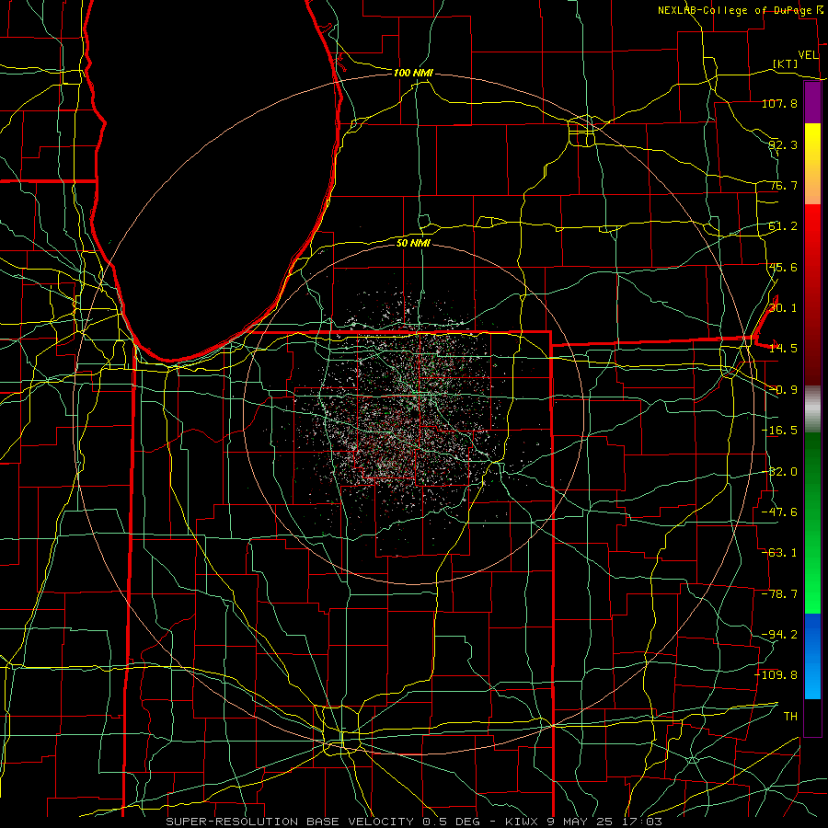Click the 100 NMI range ring label

(413, 73)
